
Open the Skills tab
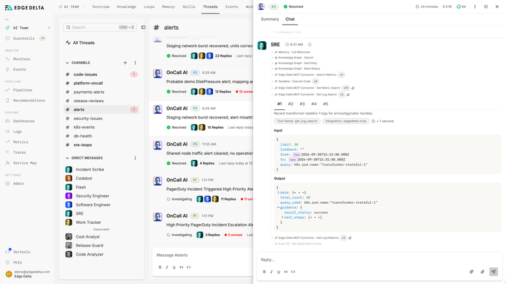189,6
